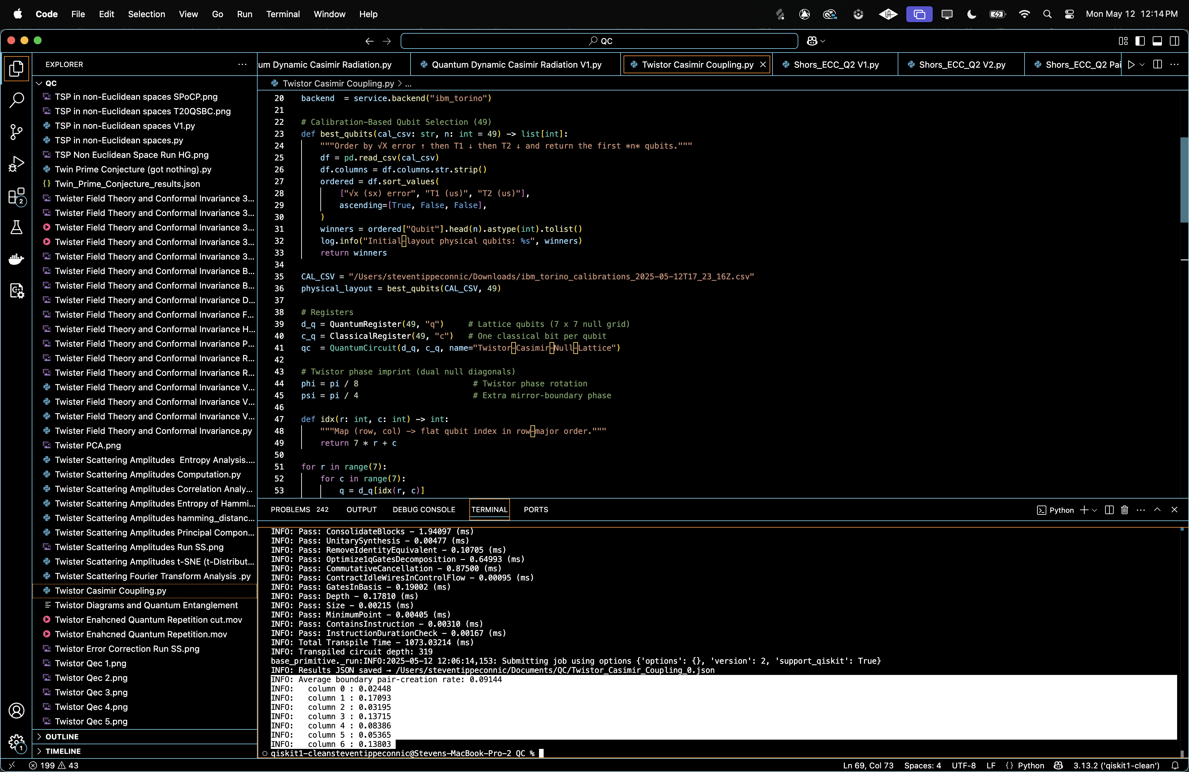Open the remote window indicator in status bar

click(x=12, y=765)
